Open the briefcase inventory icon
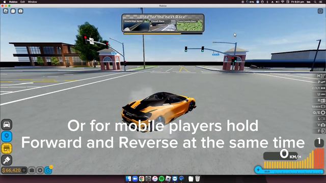The width and height of the screenshot is (326, 183). coord(32,170)
